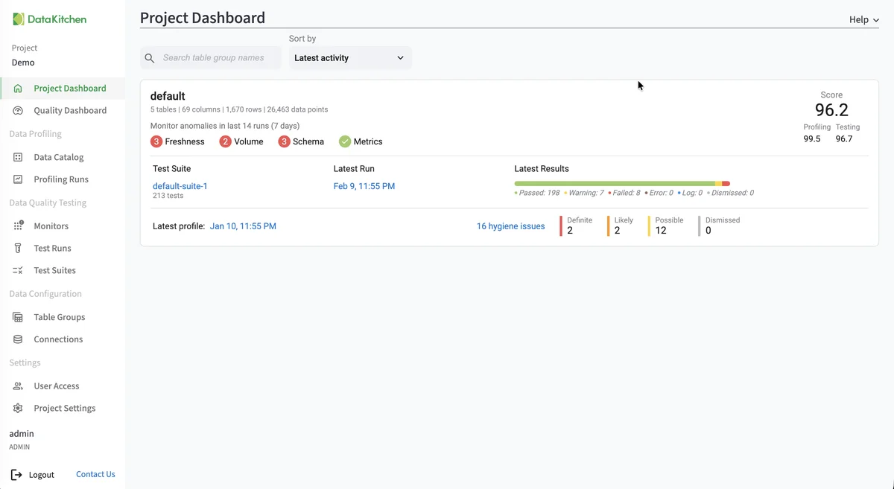Image resolution: width=894 pixels, height=489 pixels.
Task: Open Test Suites via its sidebar icon
Action: click(x=16, y=270)
